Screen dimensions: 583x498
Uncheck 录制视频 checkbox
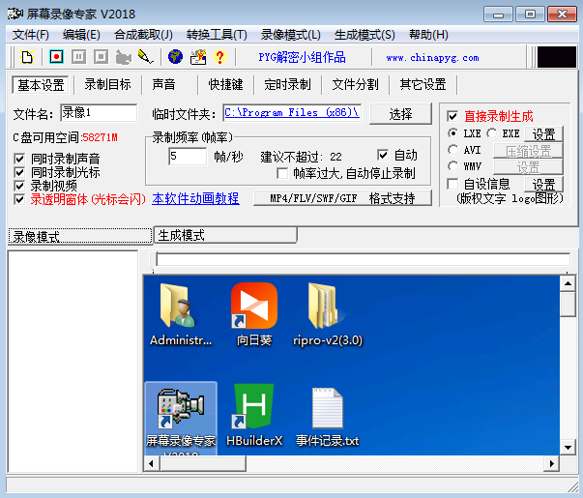coord(19,186)
